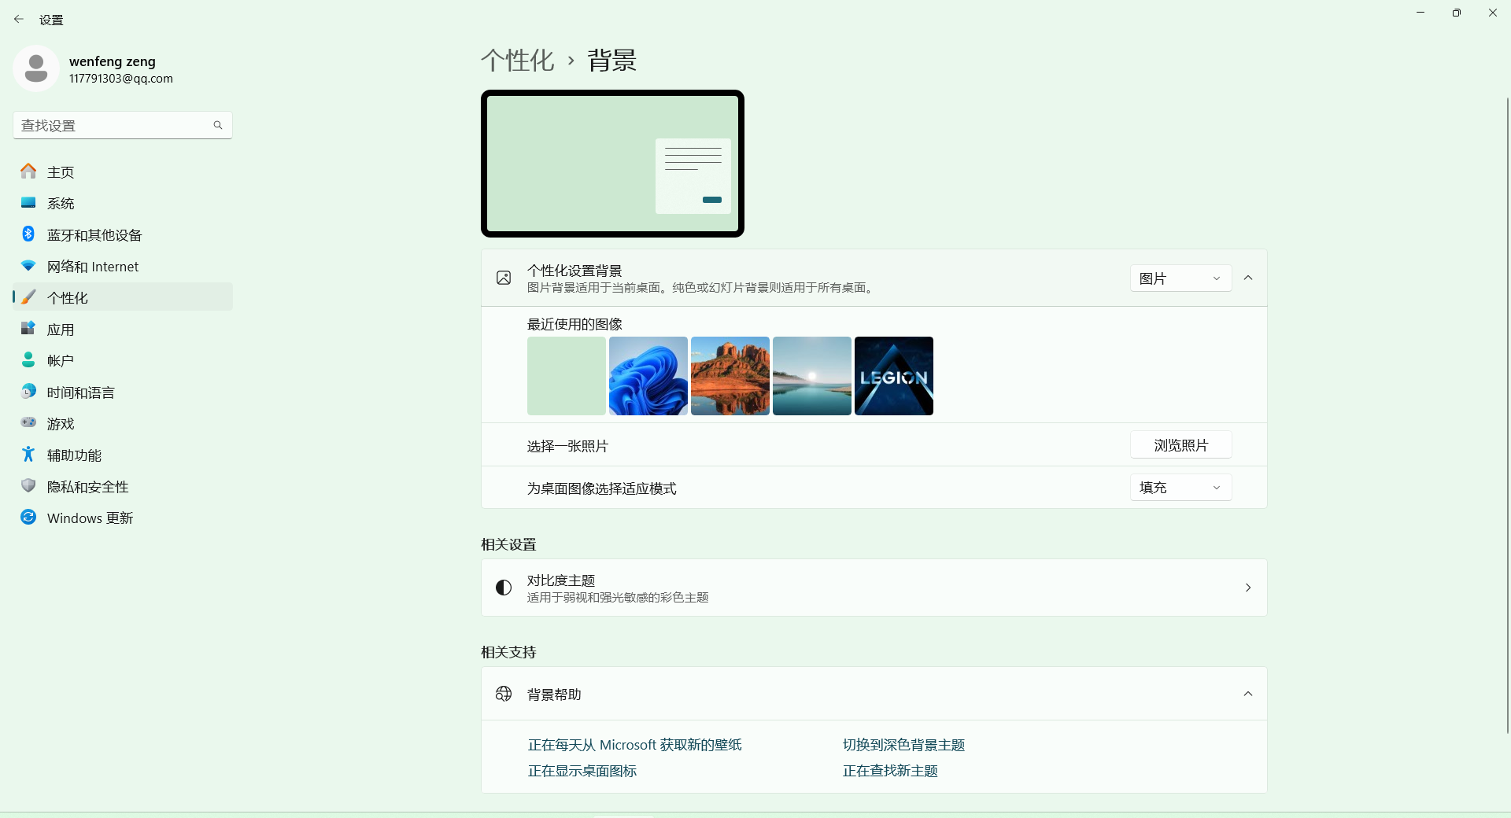The image size is (1511, 818).
Task: Click the search magnifier icon
Action: pos(218,125)
